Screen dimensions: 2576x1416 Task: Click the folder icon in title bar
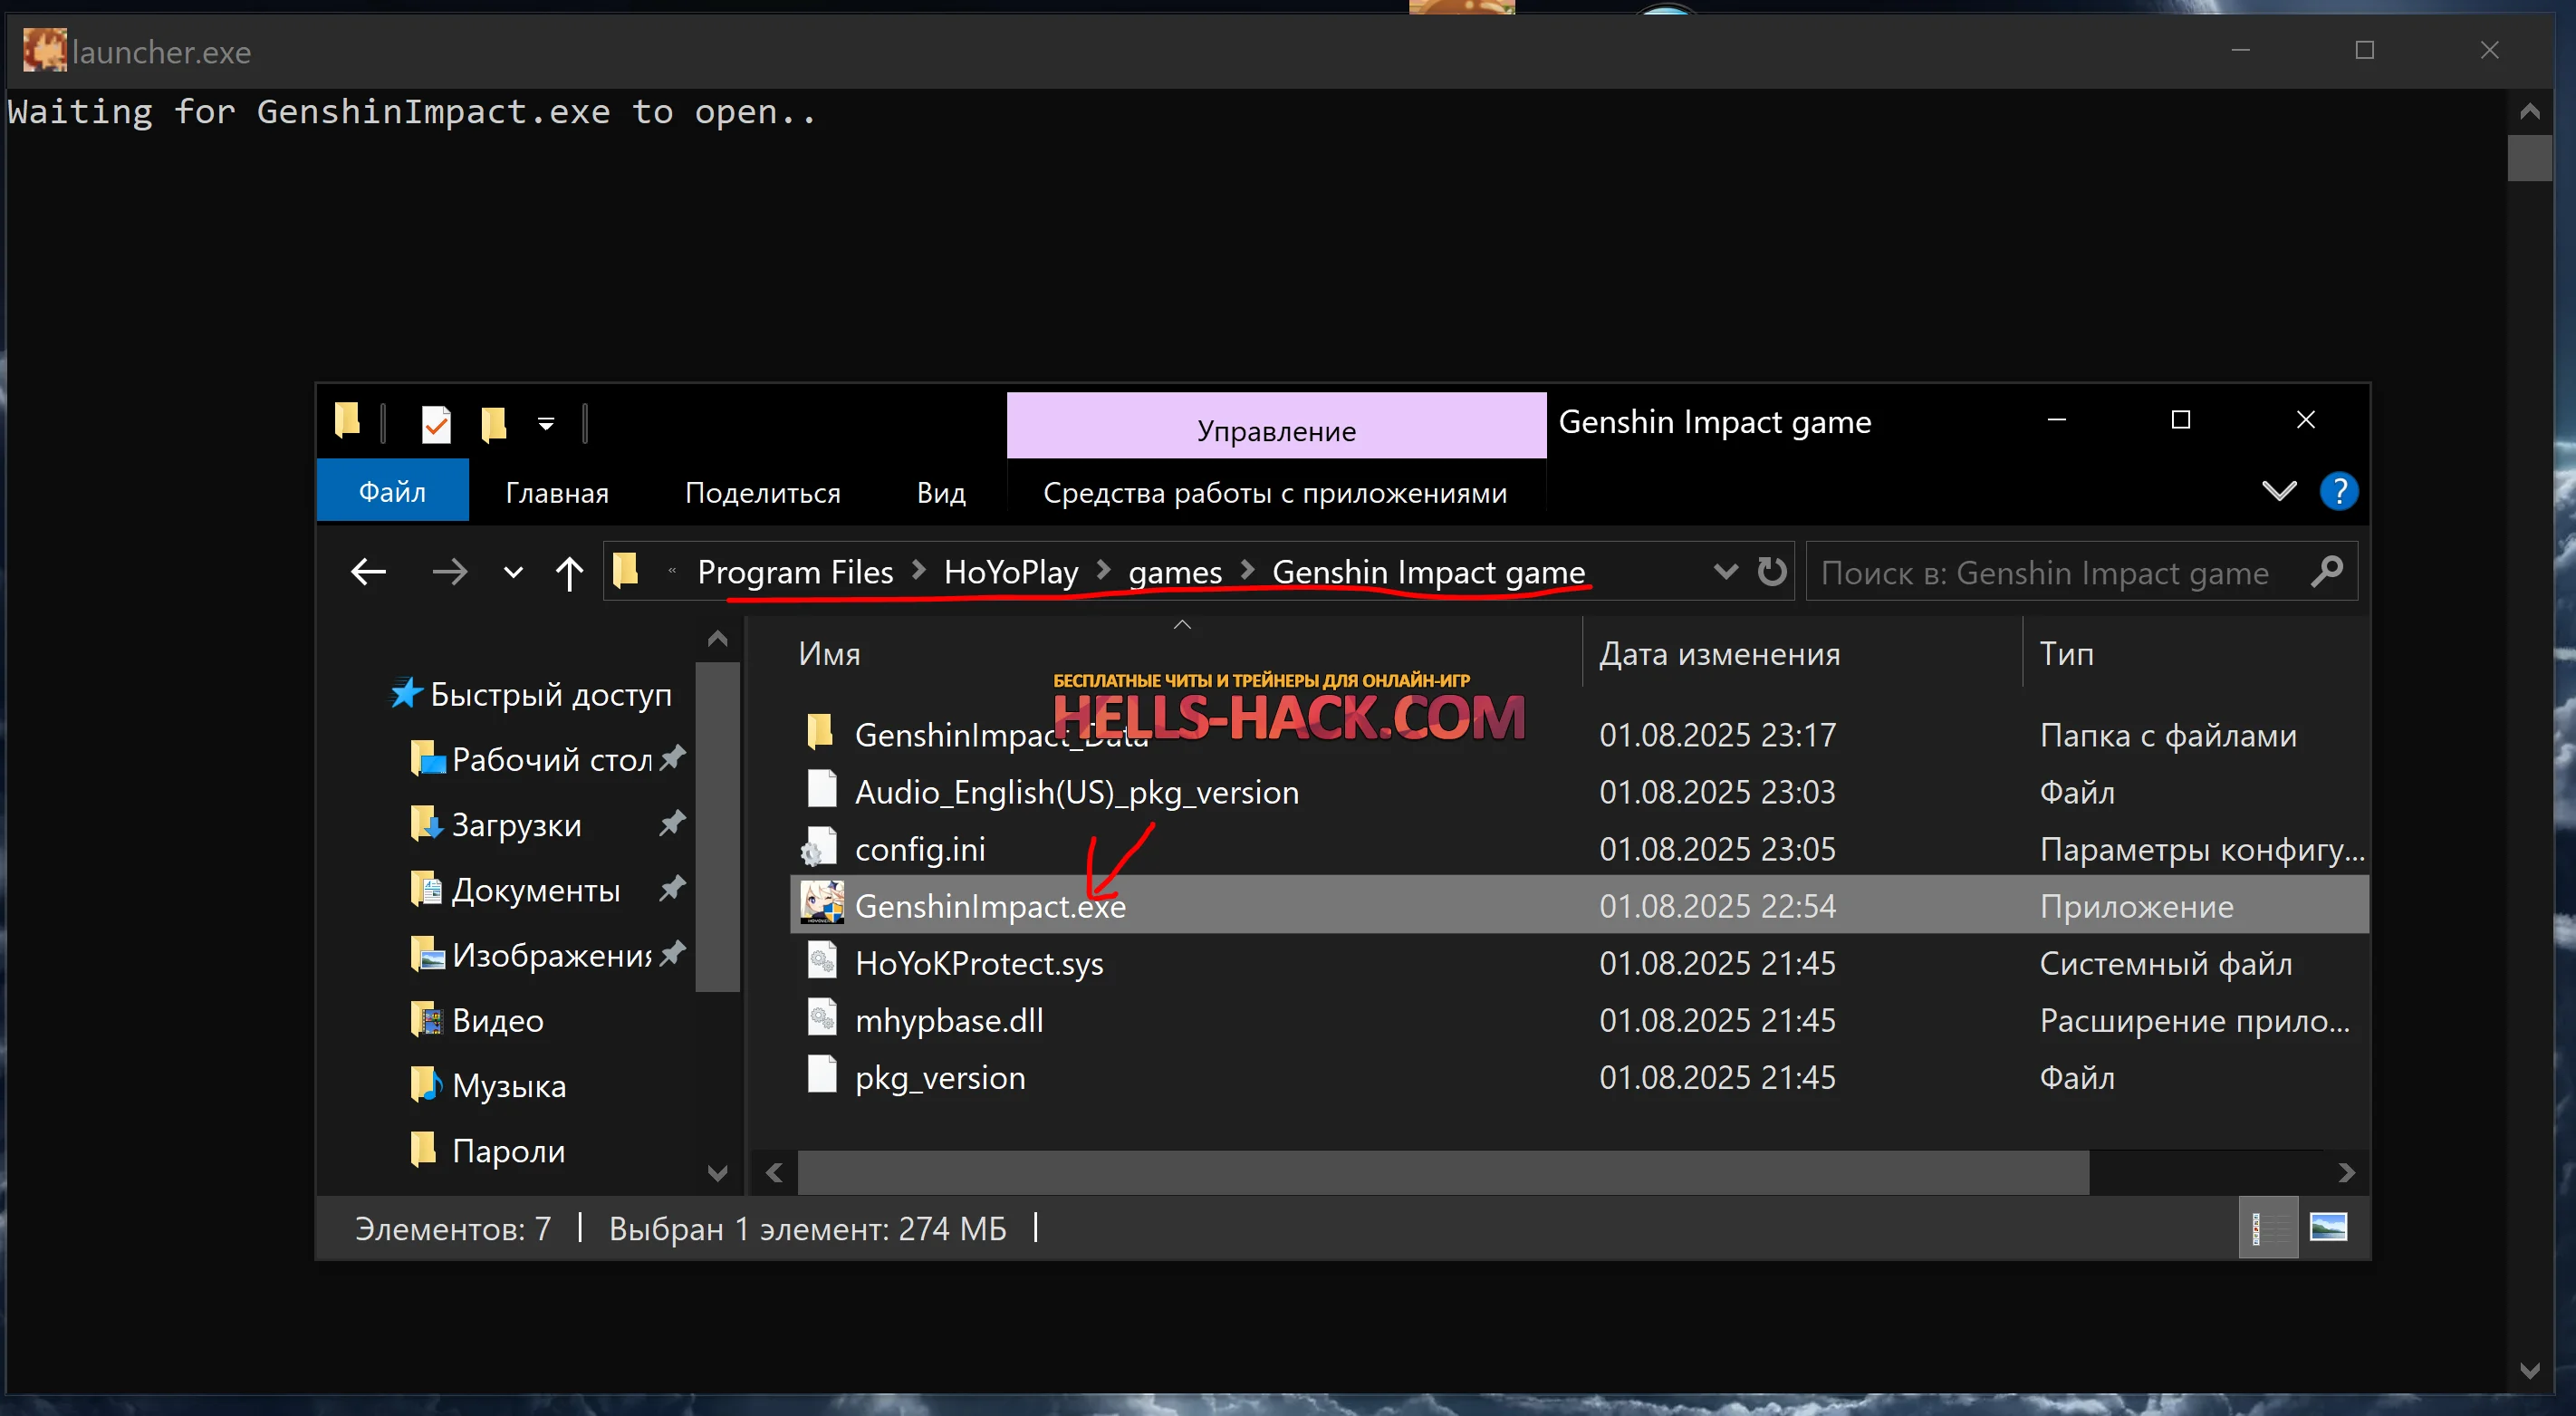coord(347,420)
